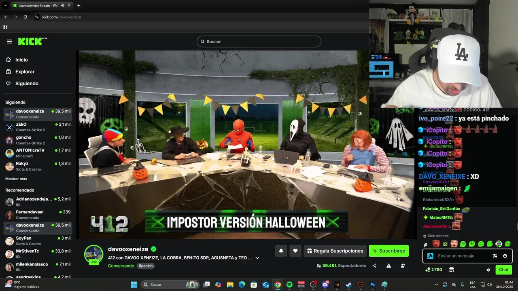Open Steam from the taskbar
Viewport: 518px width, 291px height.
pyautogui.click(x=348, y=285)
